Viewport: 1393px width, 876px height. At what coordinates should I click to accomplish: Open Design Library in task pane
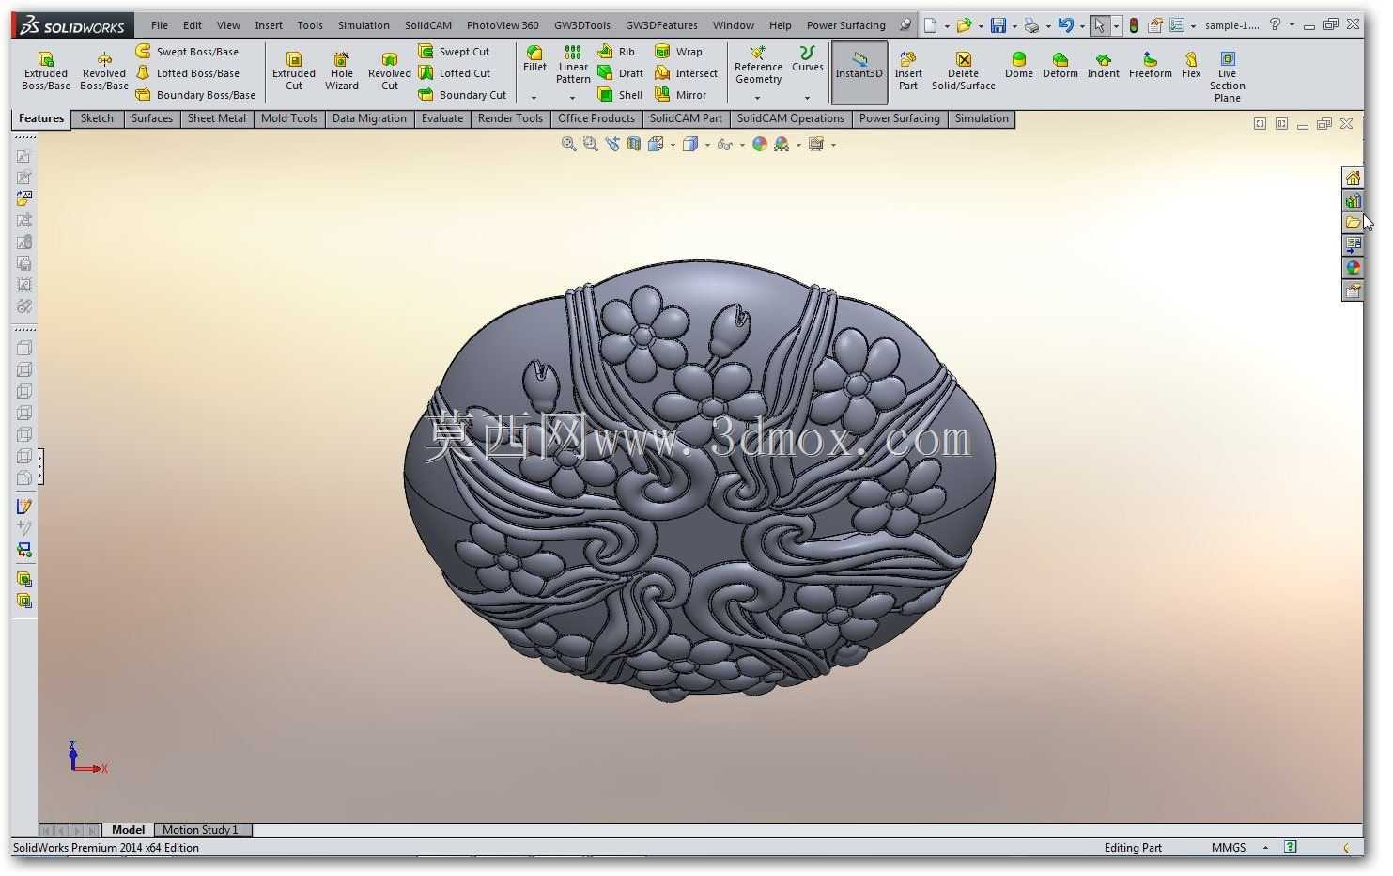tap(1353, 200)
